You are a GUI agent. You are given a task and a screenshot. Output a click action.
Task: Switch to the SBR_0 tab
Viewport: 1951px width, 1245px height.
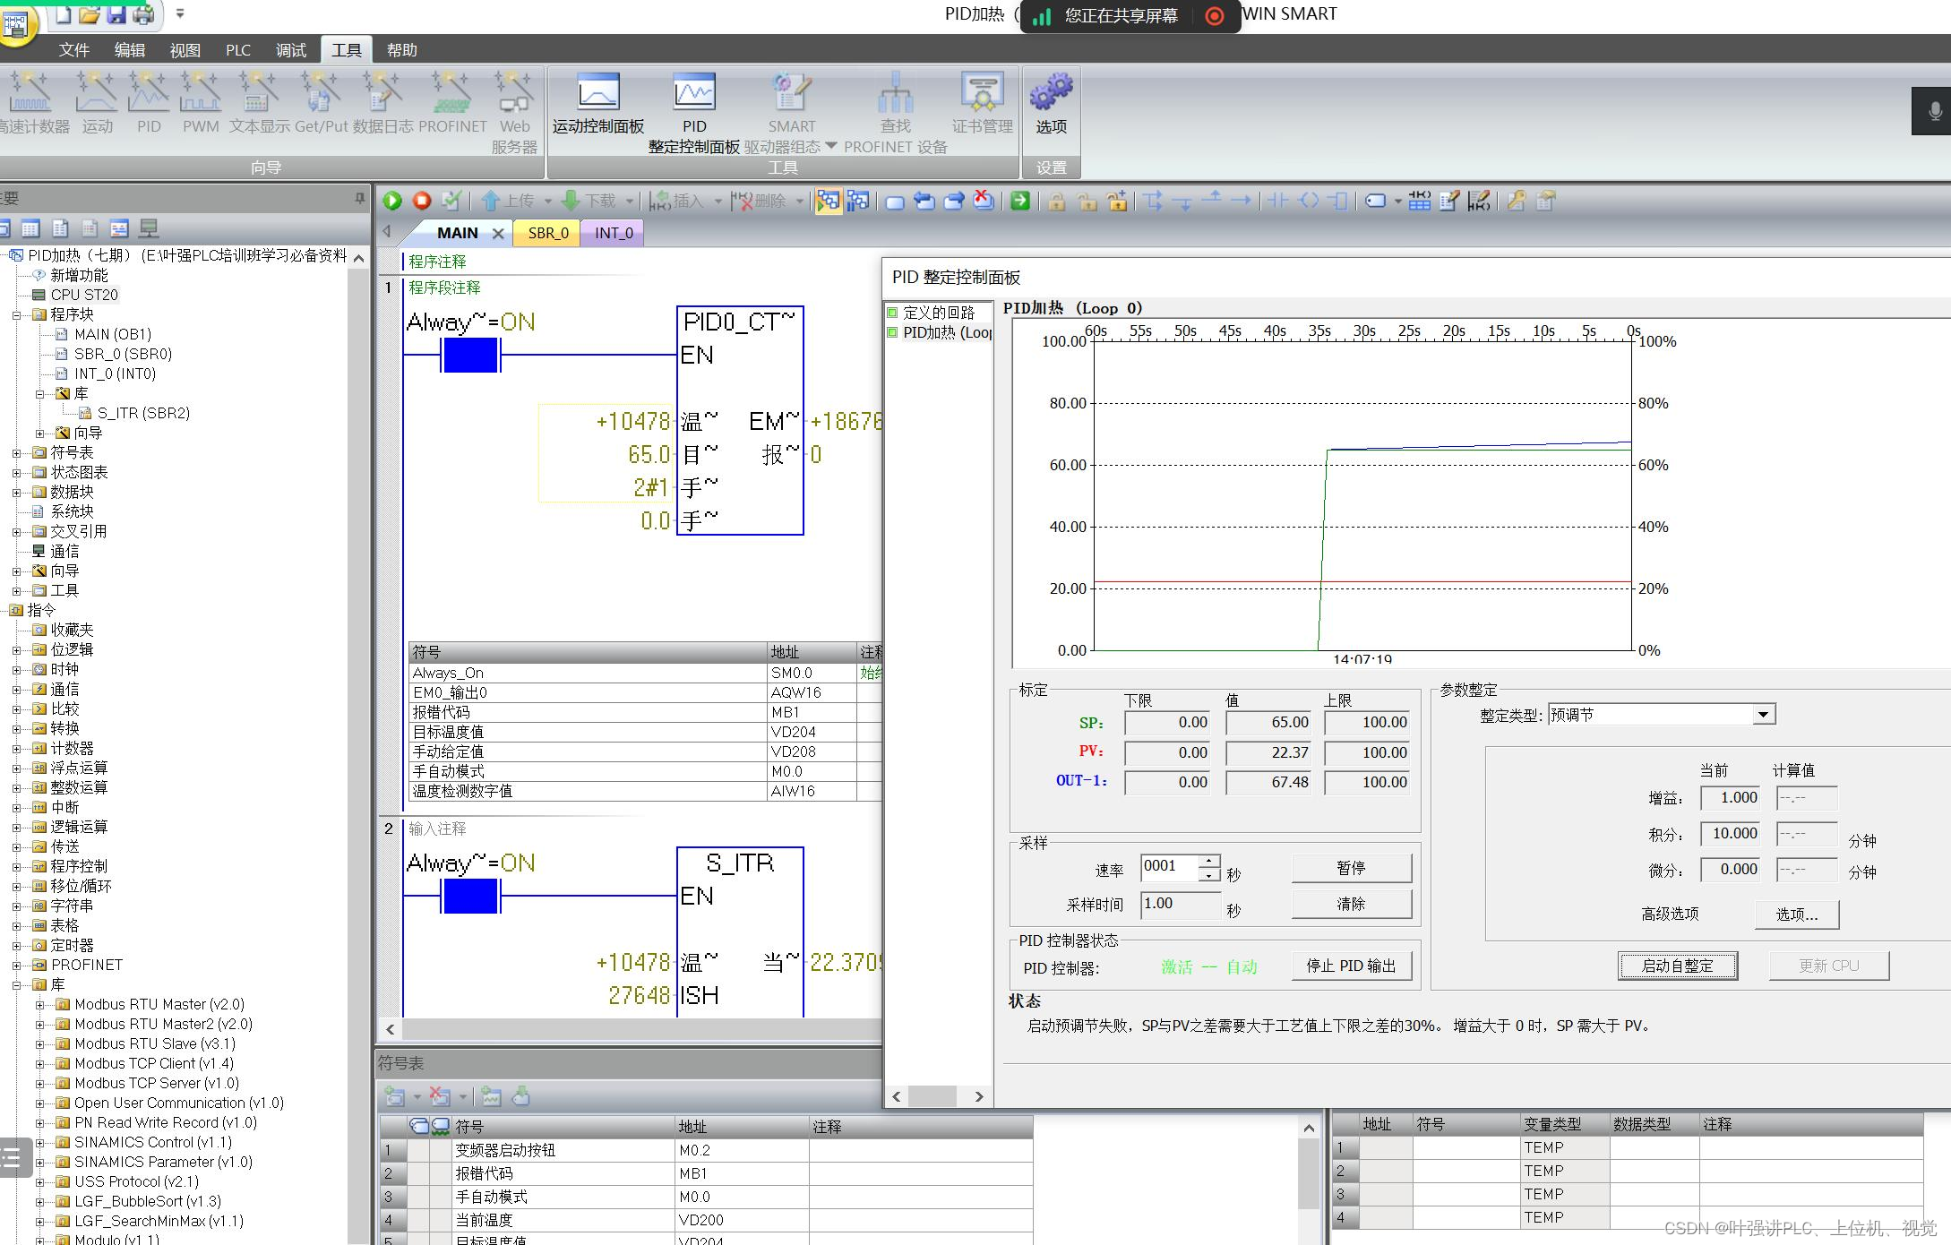(x=547, y=233)
